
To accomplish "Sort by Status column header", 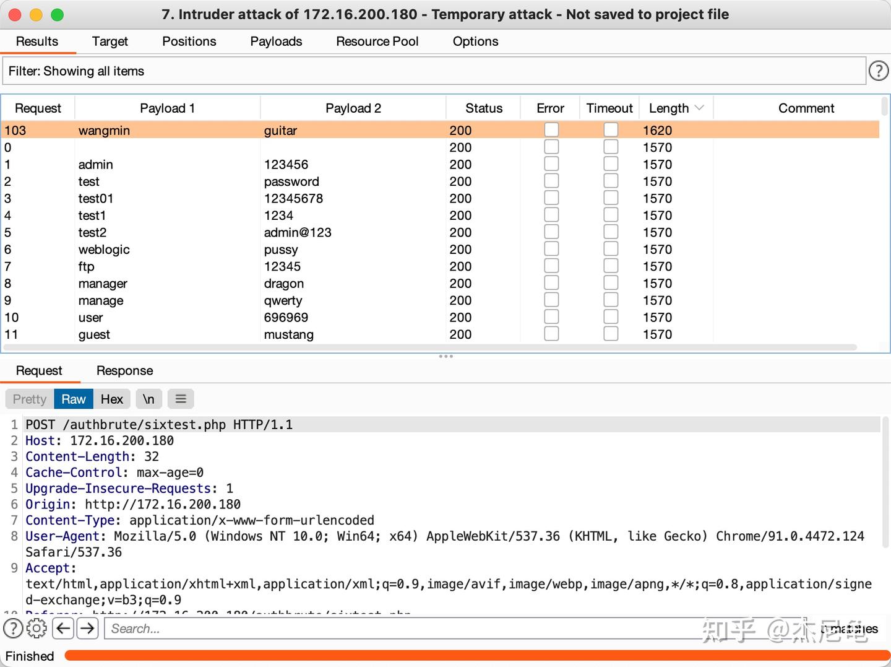I will pos(483,108).
